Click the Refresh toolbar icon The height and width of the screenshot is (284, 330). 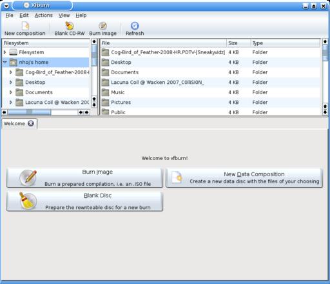tap(135, 26)
